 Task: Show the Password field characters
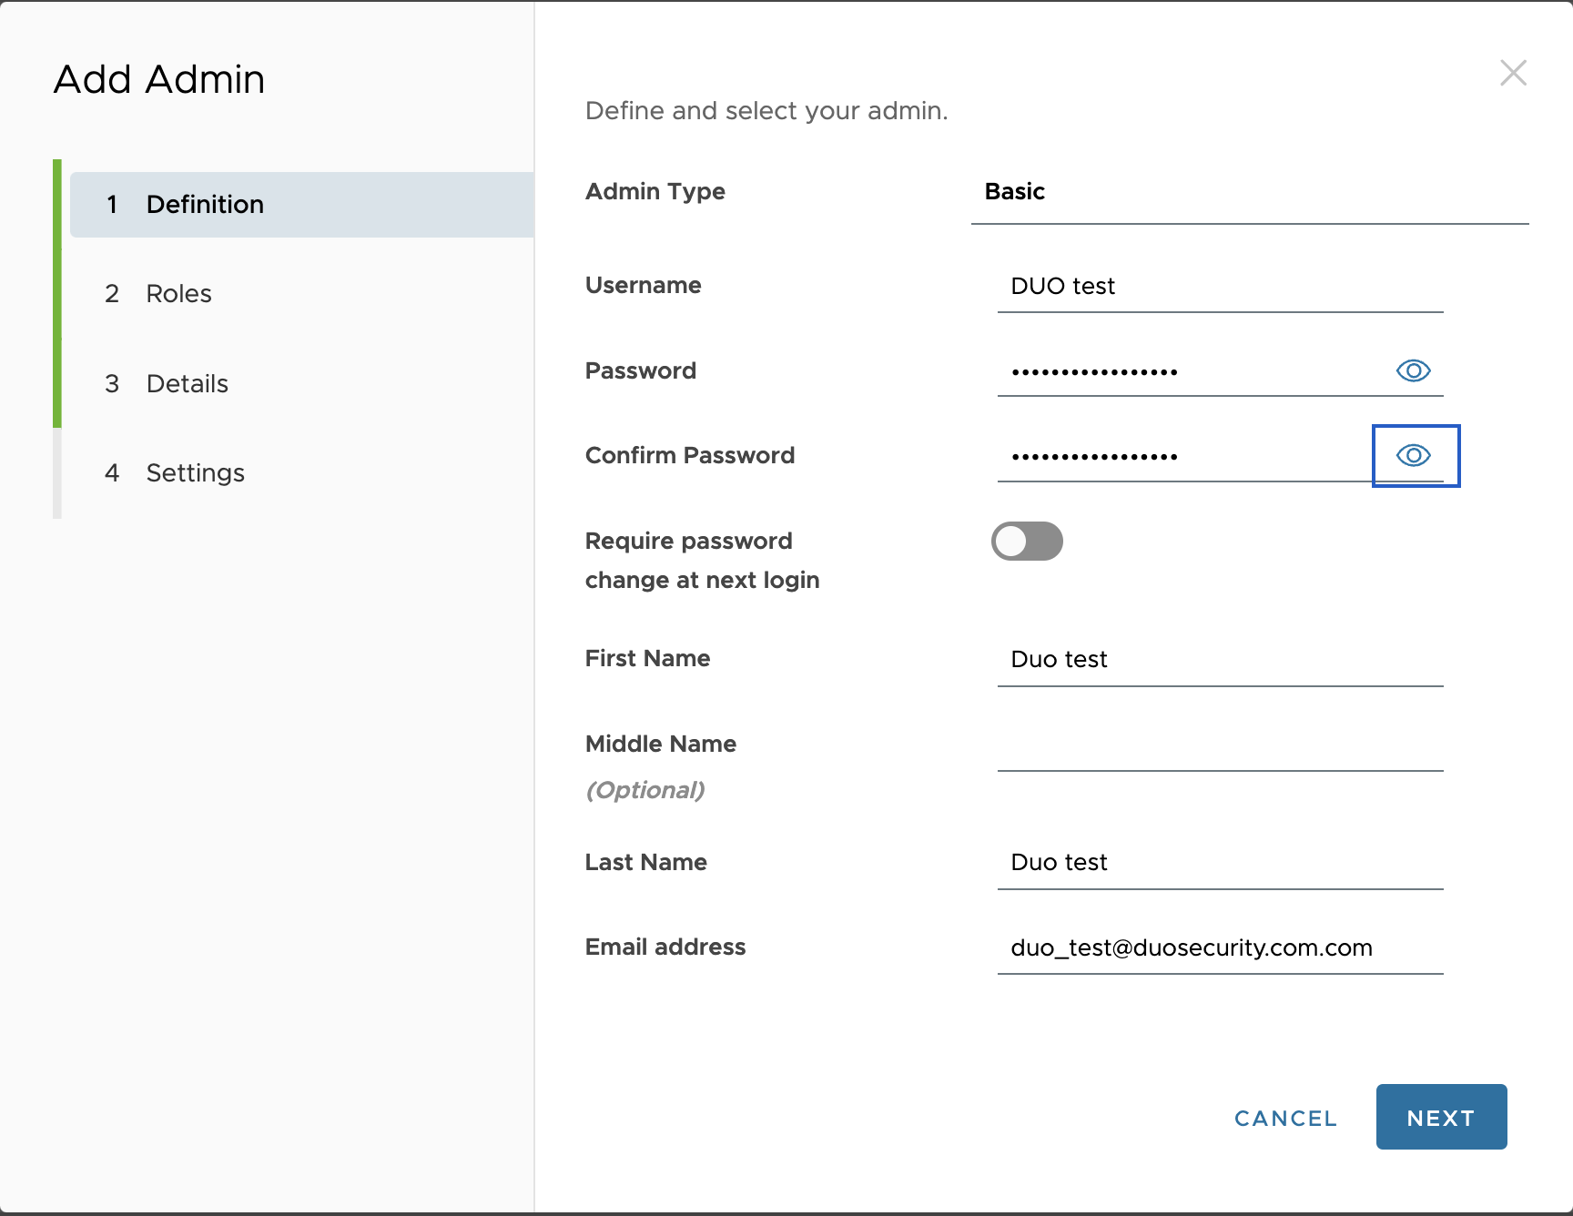(x=1413, y=370)
